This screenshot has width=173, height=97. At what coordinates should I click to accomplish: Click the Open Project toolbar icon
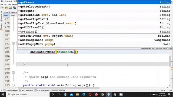[x=11, y=8]
